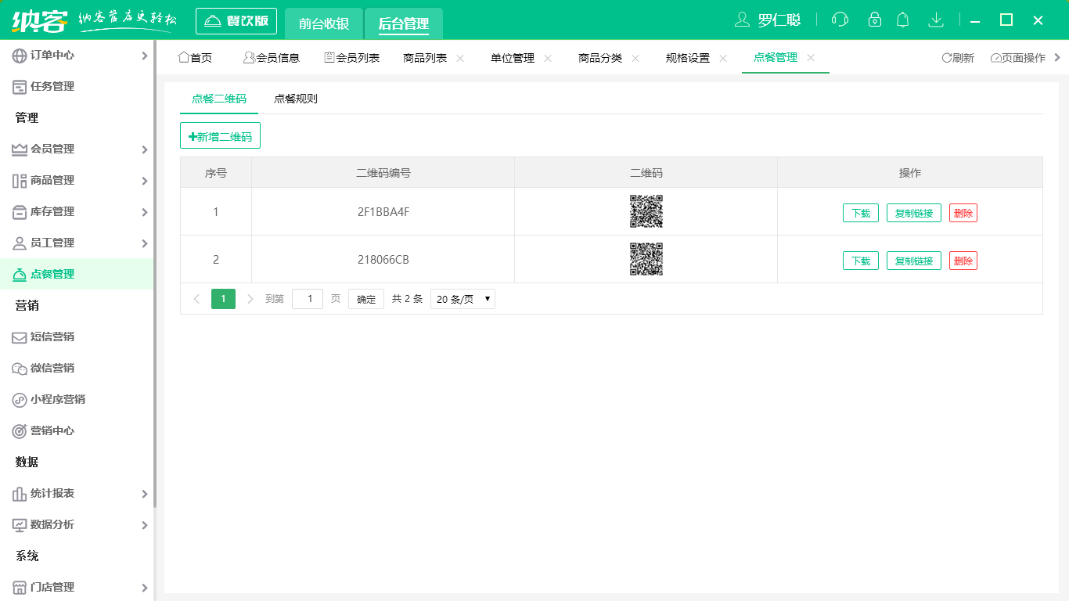Expand the 订单中心 sidebar menu

pos(78,56)
